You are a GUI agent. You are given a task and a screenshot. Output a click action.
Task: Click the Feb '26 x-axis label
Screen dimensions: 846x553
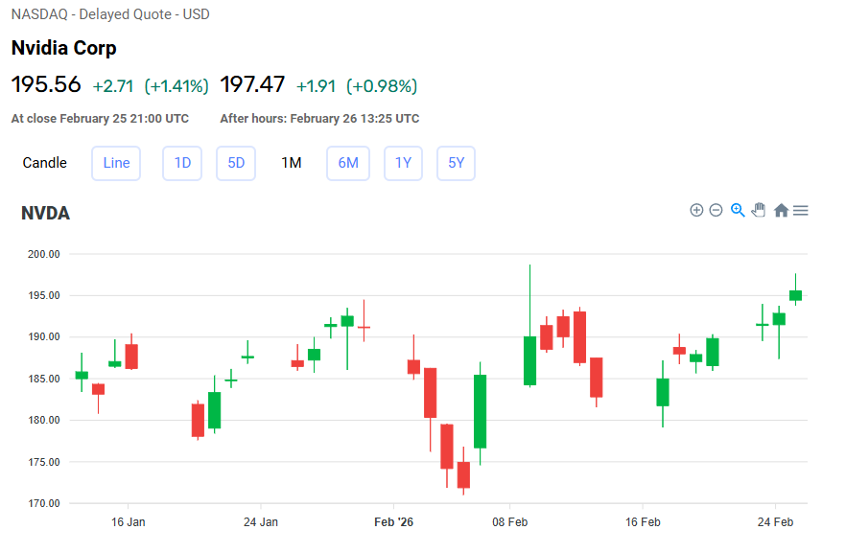(393, 522)
